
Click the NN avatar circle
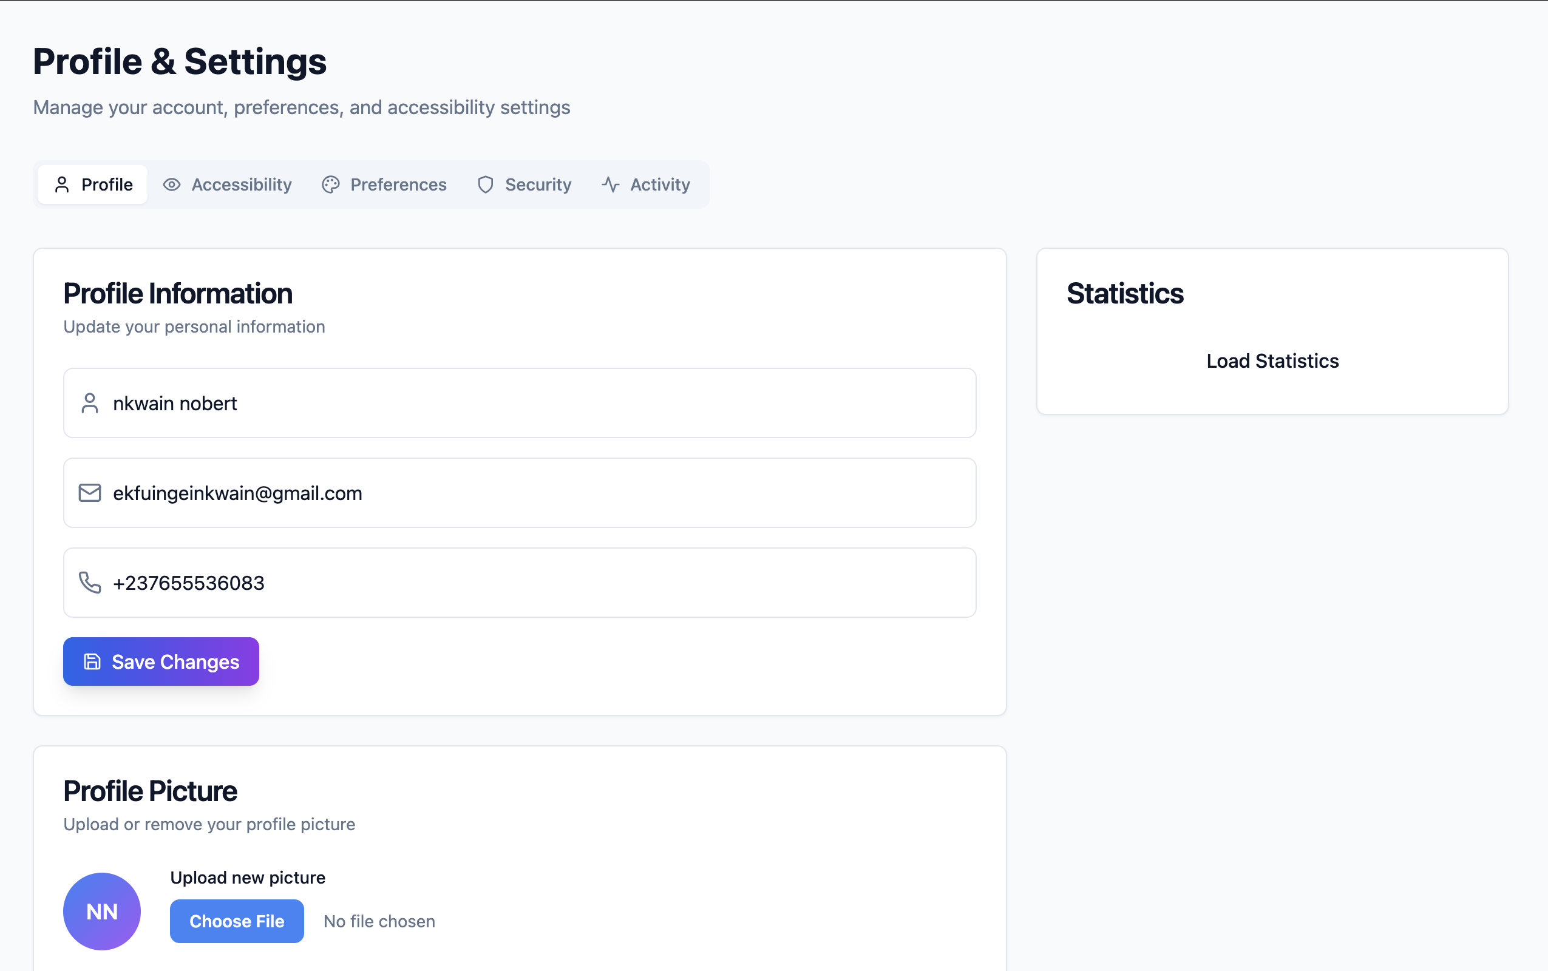tap(101, 912)
